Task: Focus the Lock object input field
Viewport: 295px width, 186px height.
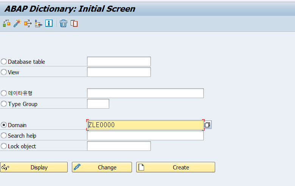Action: pos(119,146)
